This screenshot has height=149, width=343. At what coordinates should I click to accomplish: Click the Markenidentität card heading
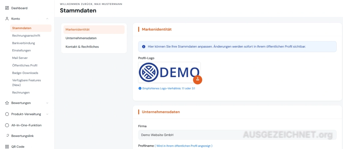tap(157, 29)
